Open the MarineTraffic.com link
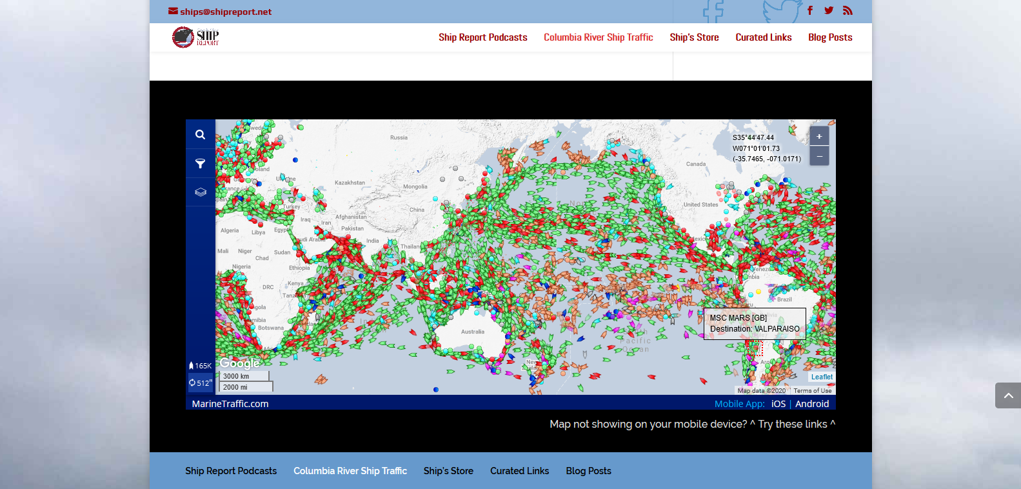 230,404
